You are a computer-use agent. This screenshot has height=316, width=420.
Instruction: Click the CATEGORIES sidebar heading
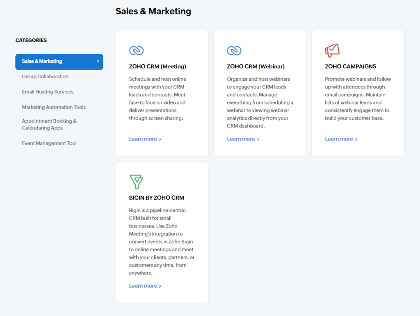click(x=31, y=41)
